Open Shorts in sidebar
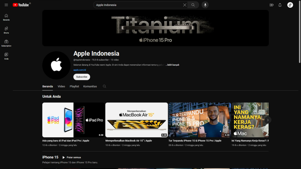This screenshot has width=301, height=169. [6, 30]
